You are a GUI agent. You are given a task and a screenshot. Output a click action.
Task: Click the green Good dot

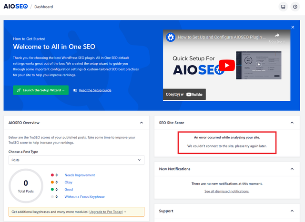52,189
